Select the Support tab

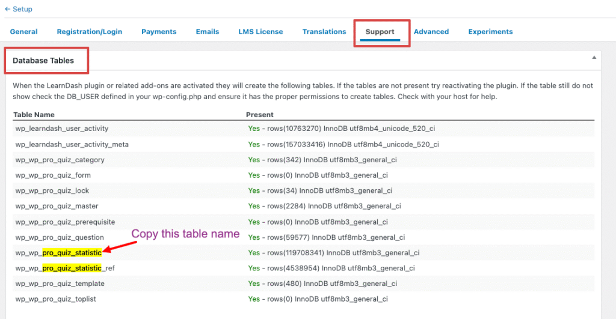point(380,32)
